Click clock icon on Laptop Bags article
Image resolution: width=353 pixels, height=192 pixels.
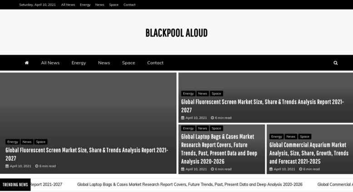[212, 169]
